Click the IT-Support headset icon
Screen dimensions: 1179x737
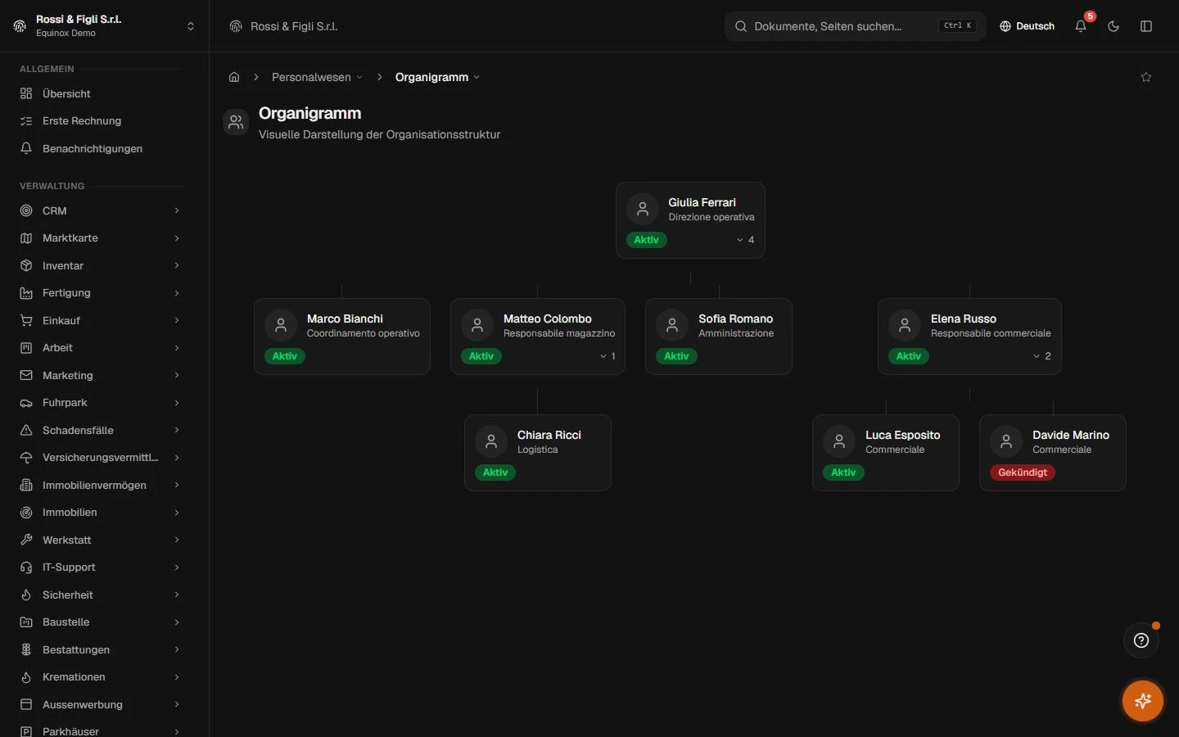(x=26, y=567)
